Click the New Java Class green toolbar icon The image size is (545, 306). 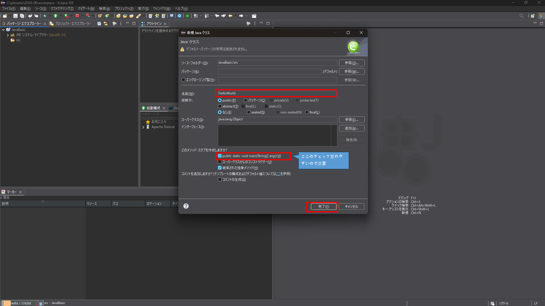point(107,15)
